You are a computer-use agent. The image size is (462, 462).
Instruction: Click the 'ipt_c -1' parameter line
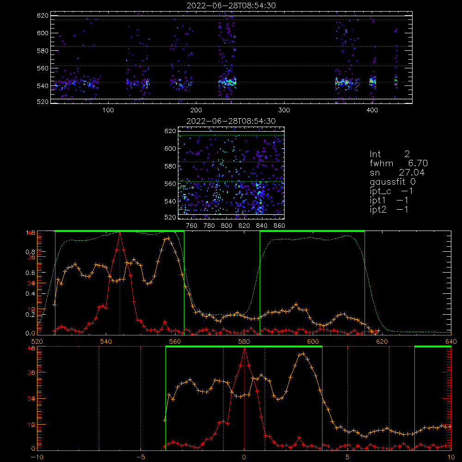[x=391, y=191]
